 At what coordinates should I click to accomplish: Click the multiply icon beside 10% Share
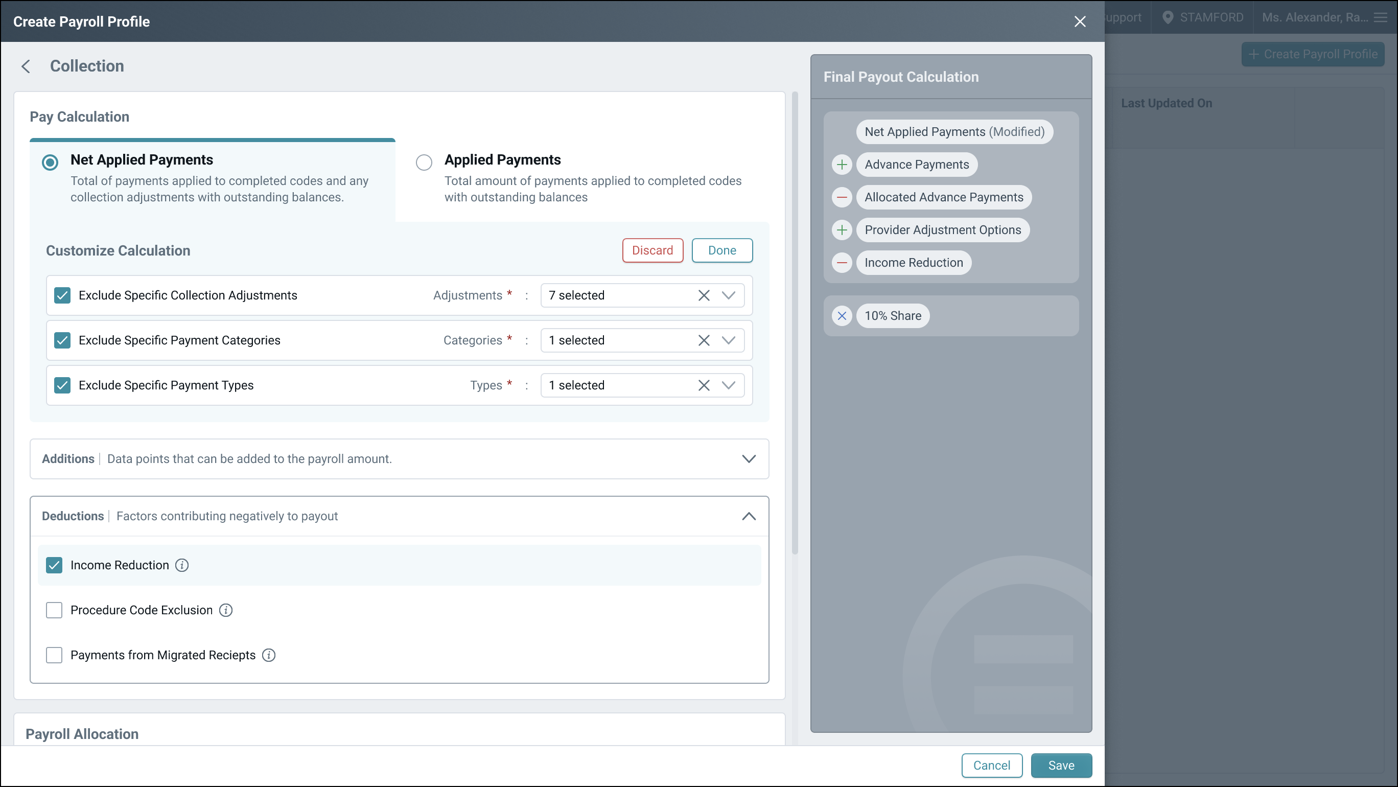842,316
